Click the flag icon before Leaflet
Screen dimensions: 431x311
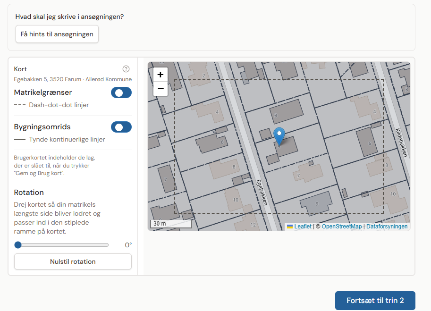tap(290, 227)
